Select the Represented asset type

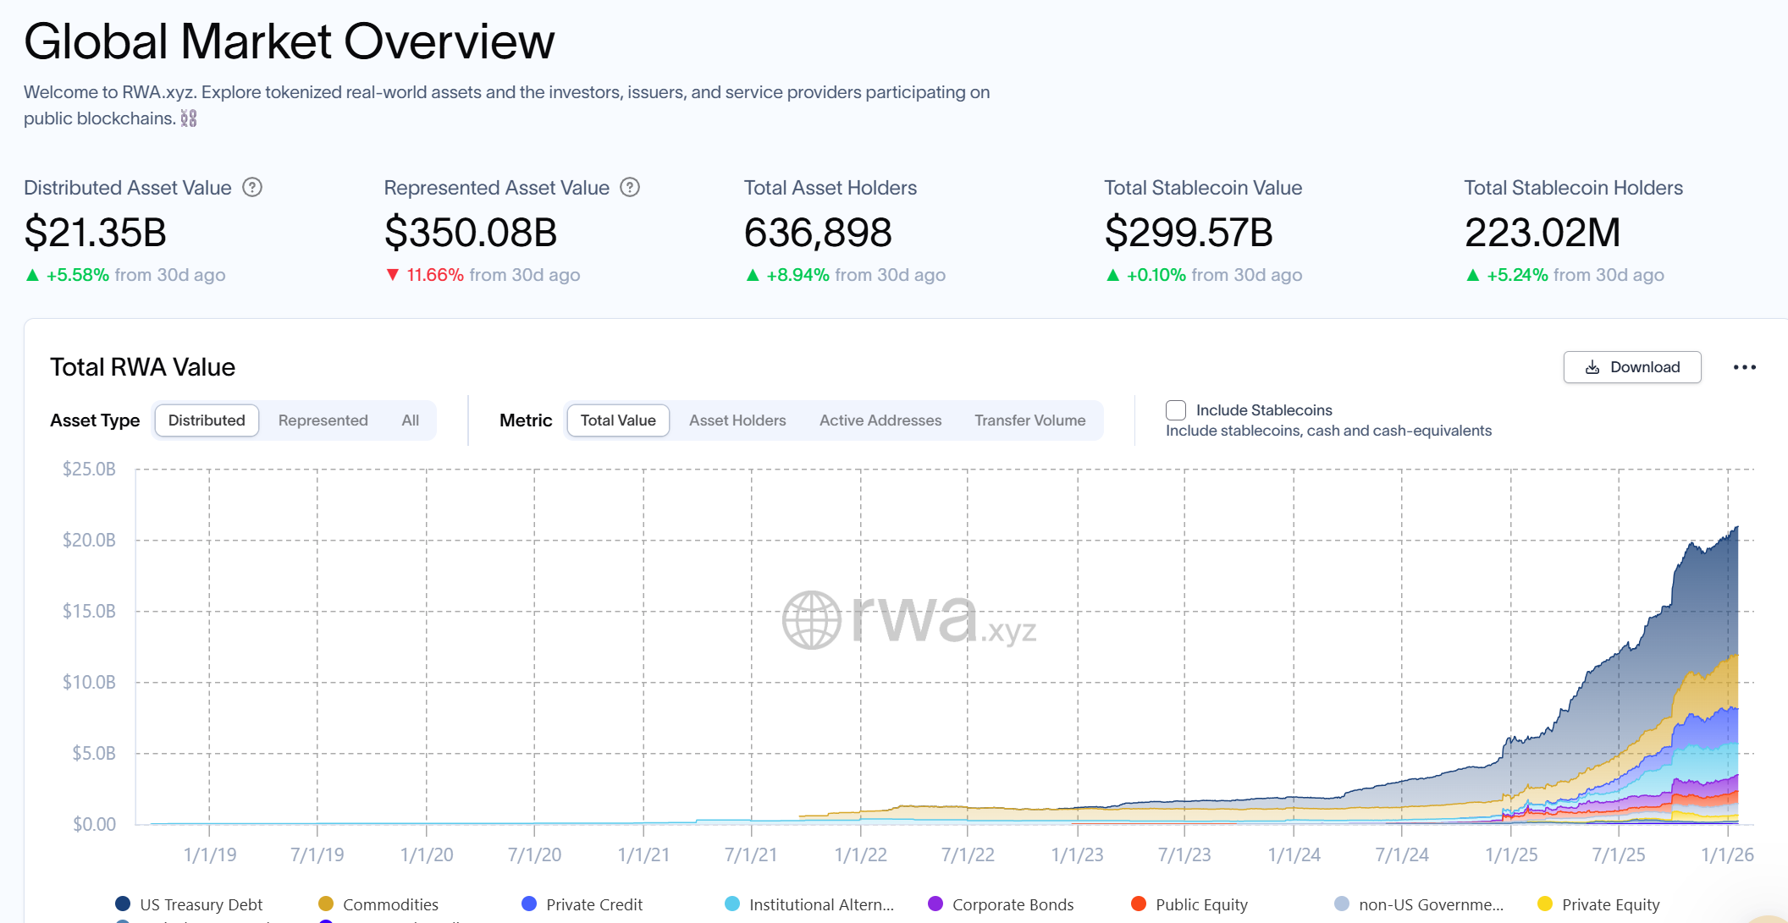pos(323,420)
